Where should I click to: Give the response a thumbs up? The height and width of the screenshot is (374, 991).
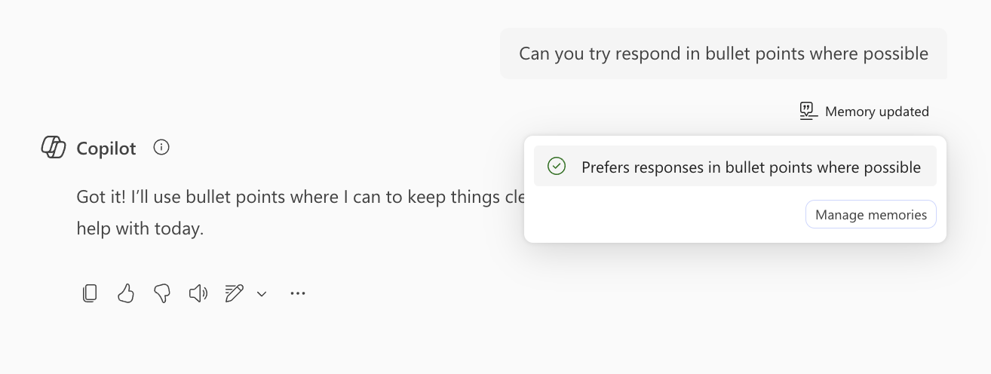[x=126, y=293]
